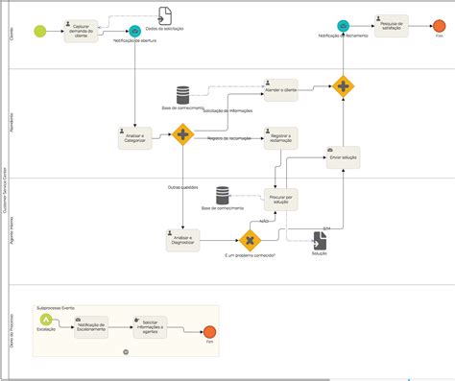Click the Não flow label
Screen dimensions: 455x381
[x=264, y=221]
